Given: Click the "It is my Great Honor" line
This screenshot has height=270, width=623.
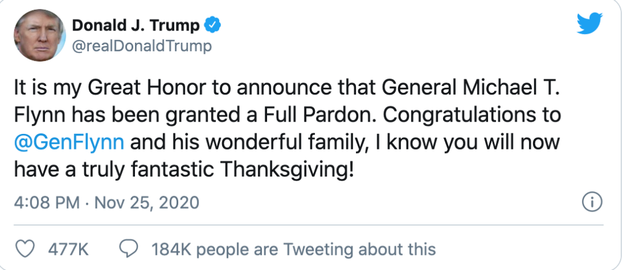Looking at the screenshot, I should tap(286, 88).
